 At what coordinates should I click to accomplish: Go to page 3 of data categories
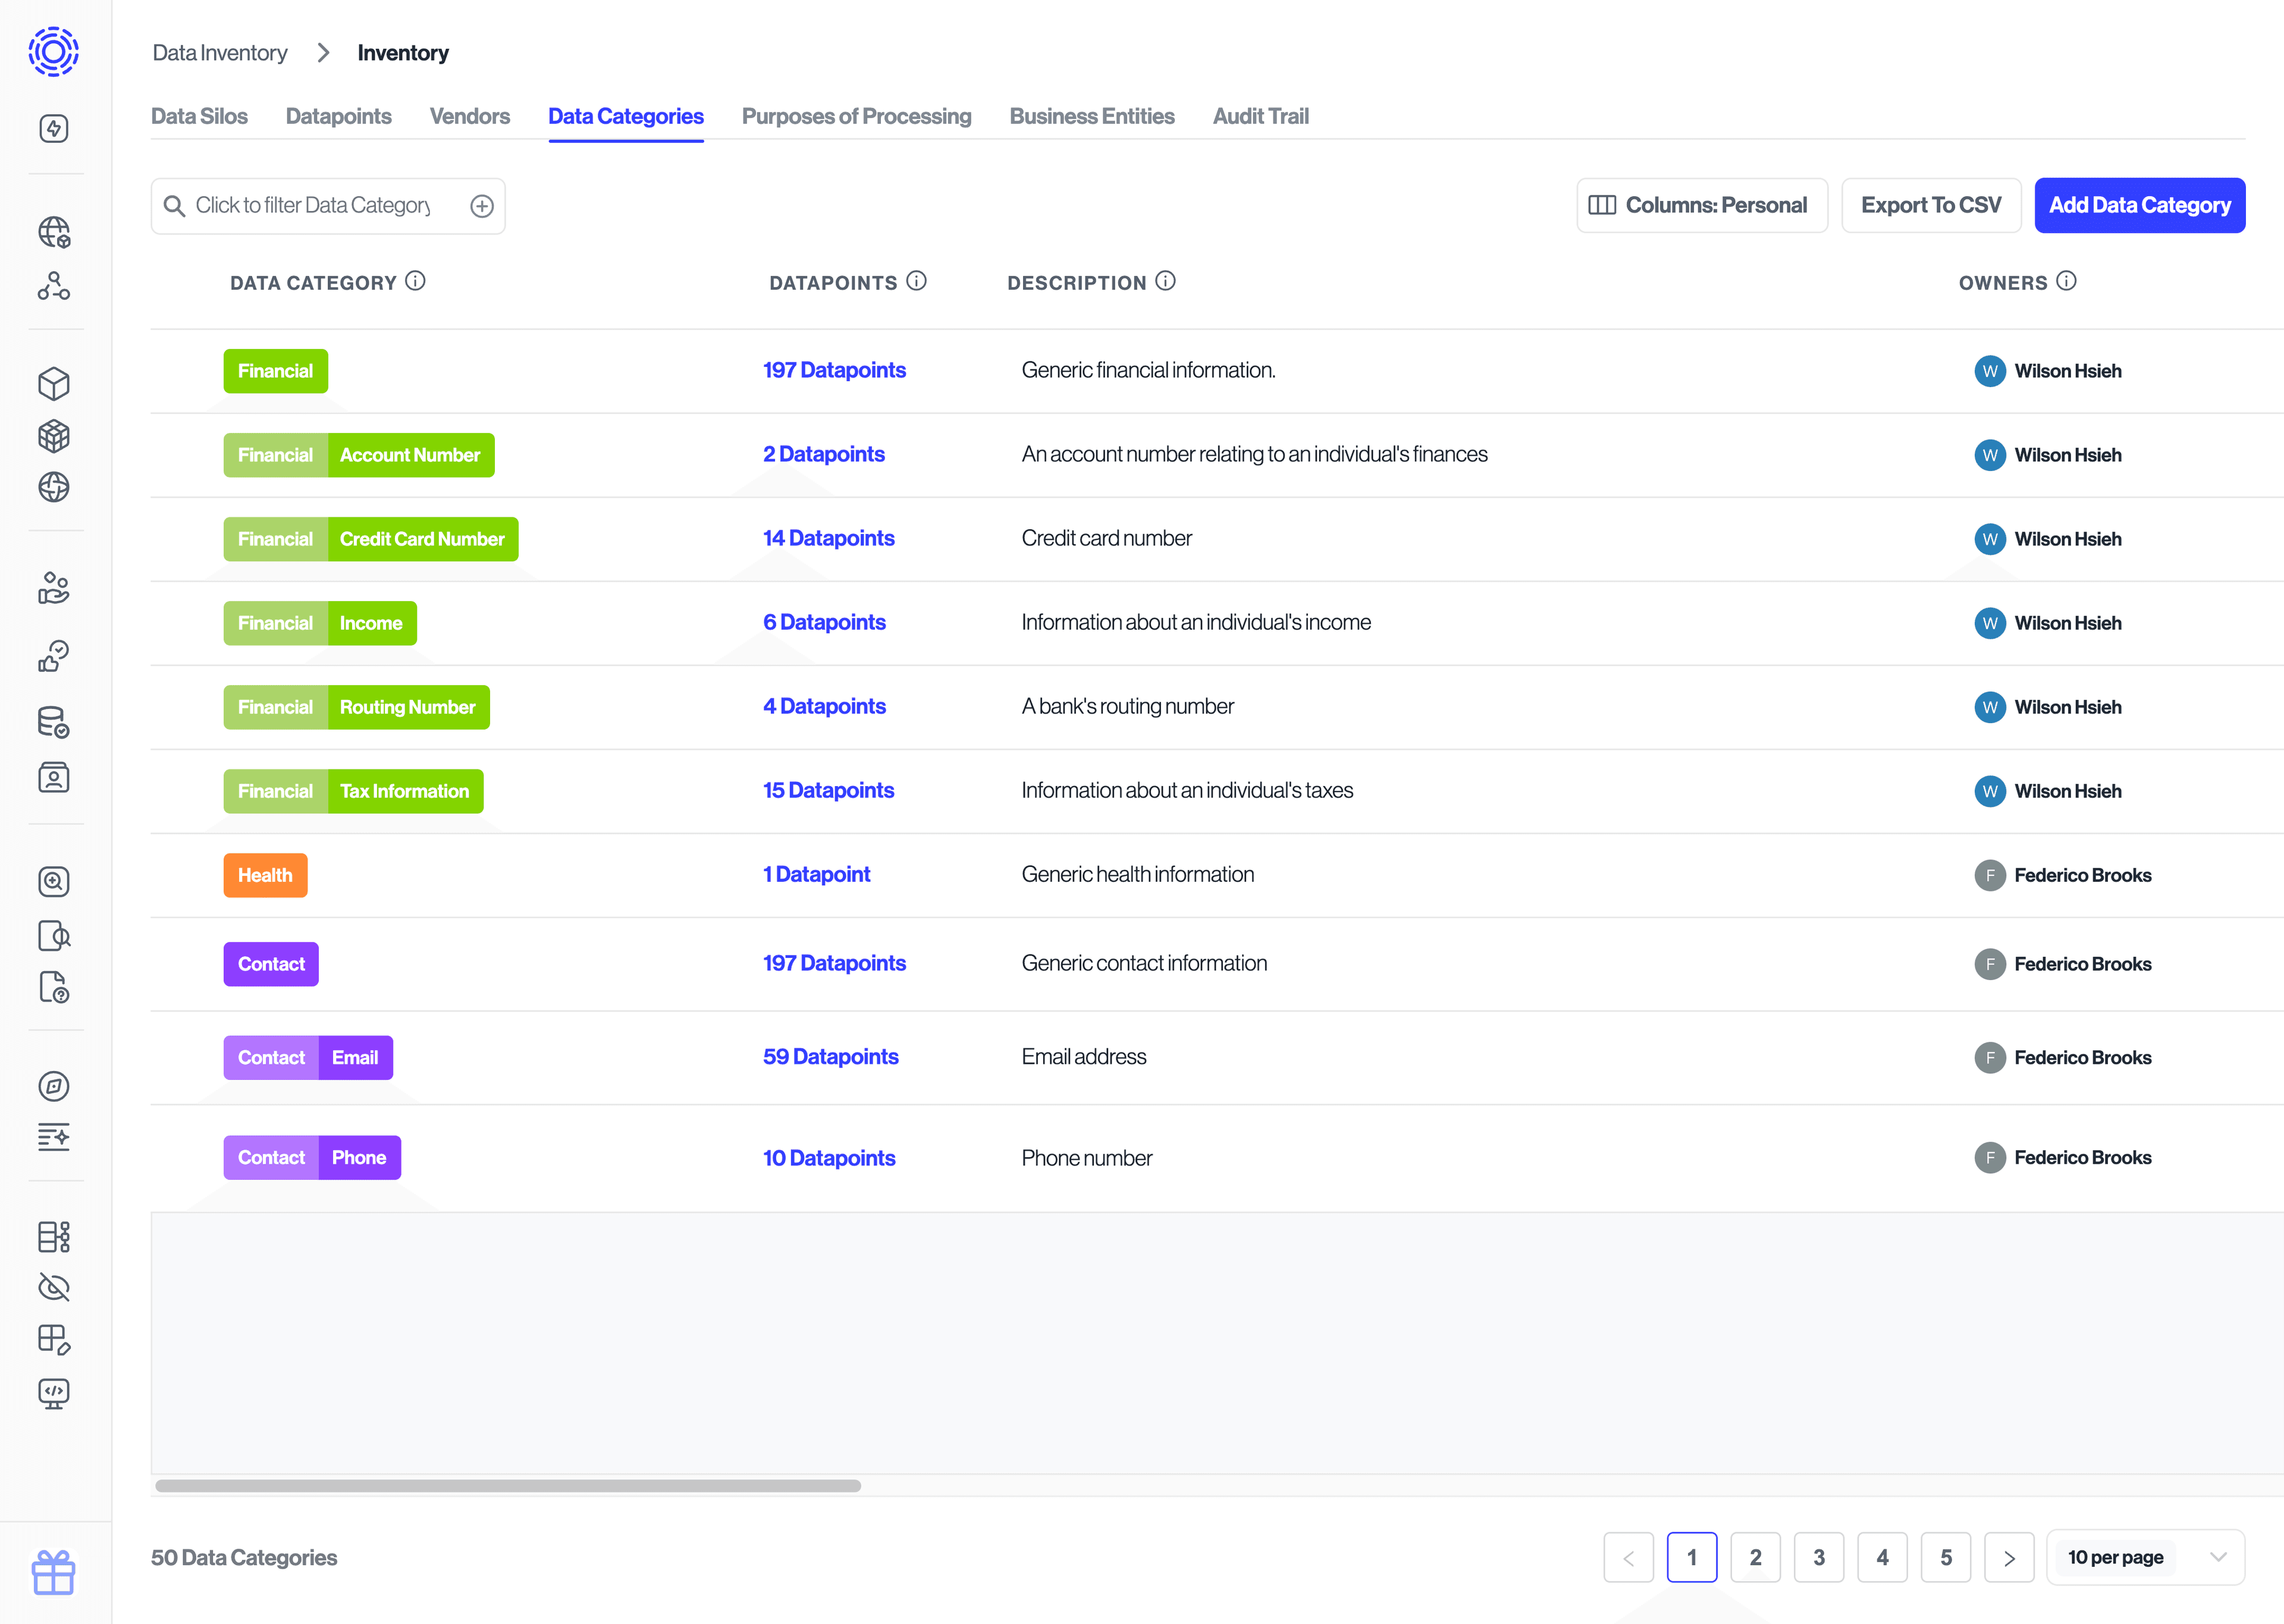1819,1557
